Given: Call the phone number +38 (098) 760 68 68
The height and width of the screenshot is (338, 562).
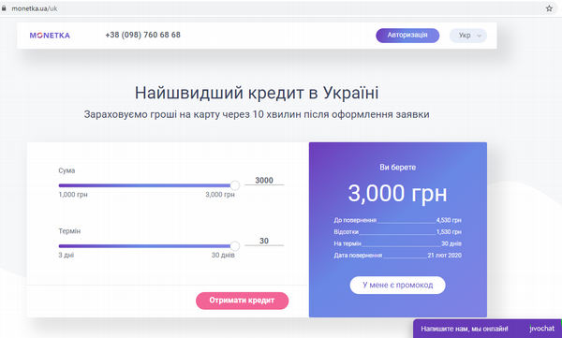Looking at the screenshot, I should click(142, 36).
